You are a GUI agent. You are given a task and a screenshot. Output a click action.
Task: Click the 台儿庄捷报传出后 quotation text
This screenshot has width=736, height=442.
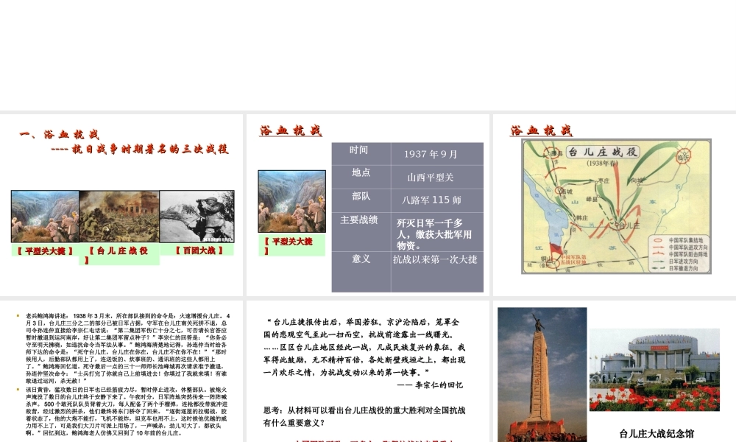click(364, 347)
